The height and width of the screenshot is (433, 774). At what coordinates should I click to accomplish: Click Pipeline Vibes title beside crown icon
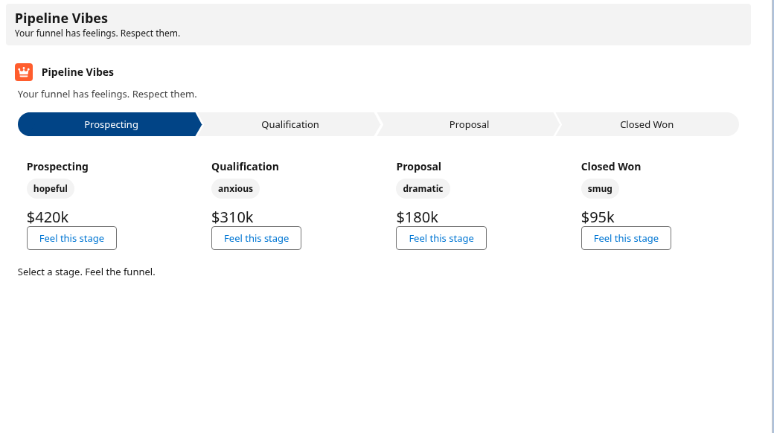(x=77, y=72)
